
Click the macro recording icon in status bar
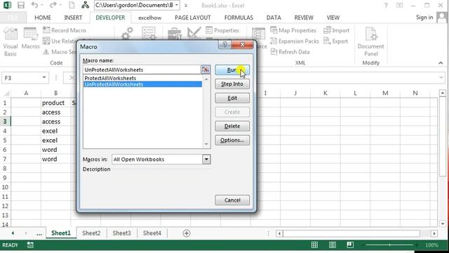(x=30, y=245)
